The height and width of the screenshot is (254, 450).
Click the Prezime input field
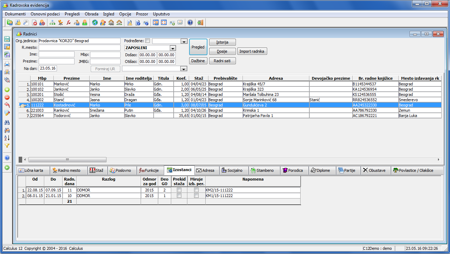click(x=57, y=61)
